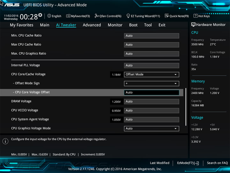This screenshot has height=173, width=230.
Task: Click Search on FAQ
Action: point(217,163)
